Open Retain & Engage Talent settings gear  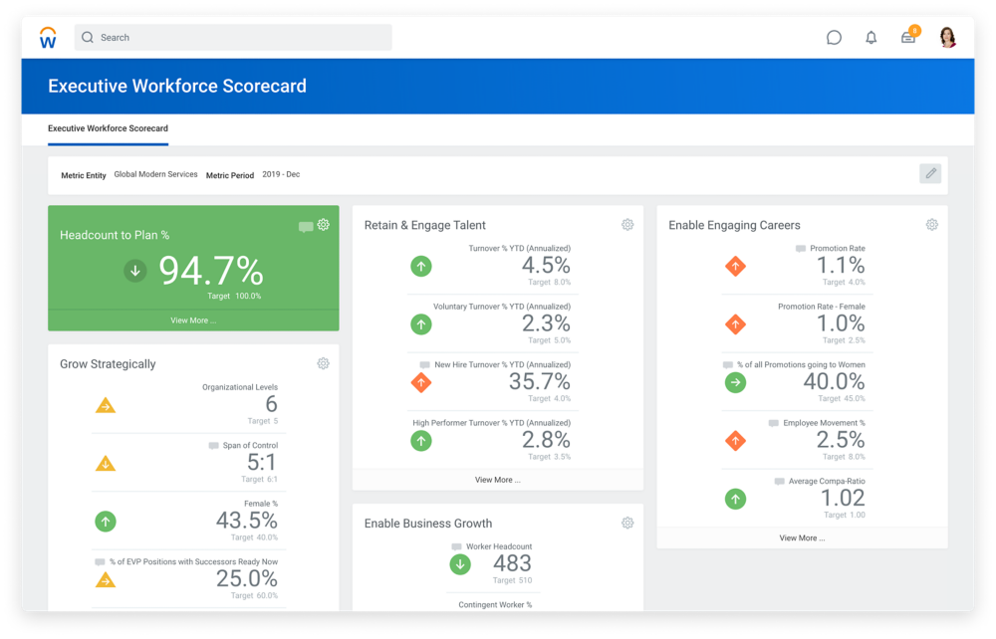627,225
